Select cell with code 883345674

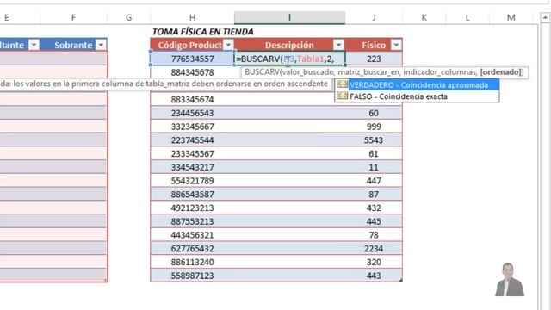point(192,100)
